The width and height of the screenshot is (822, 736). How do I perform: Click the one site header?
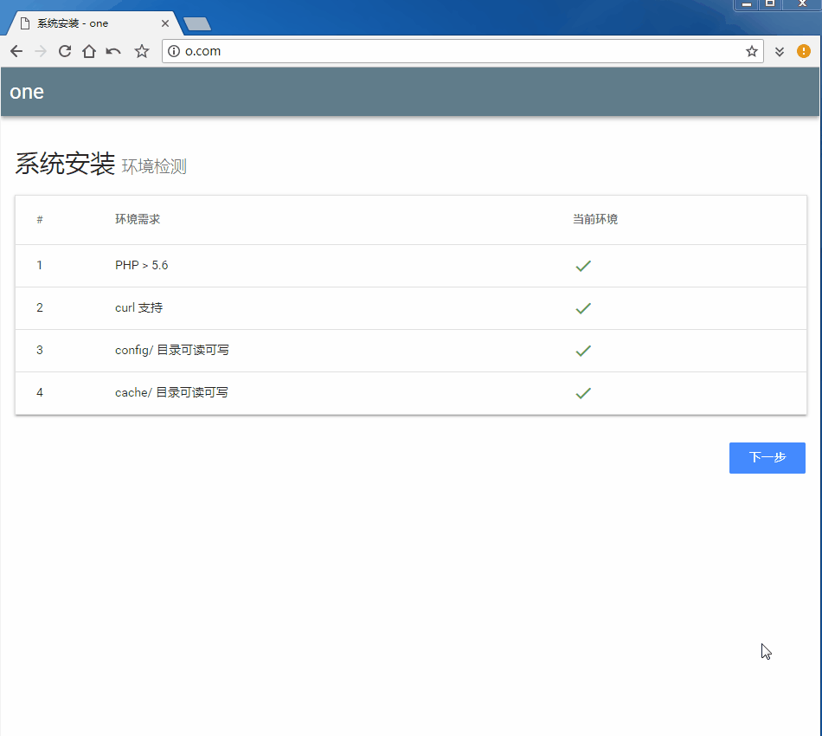click(27, 91)
